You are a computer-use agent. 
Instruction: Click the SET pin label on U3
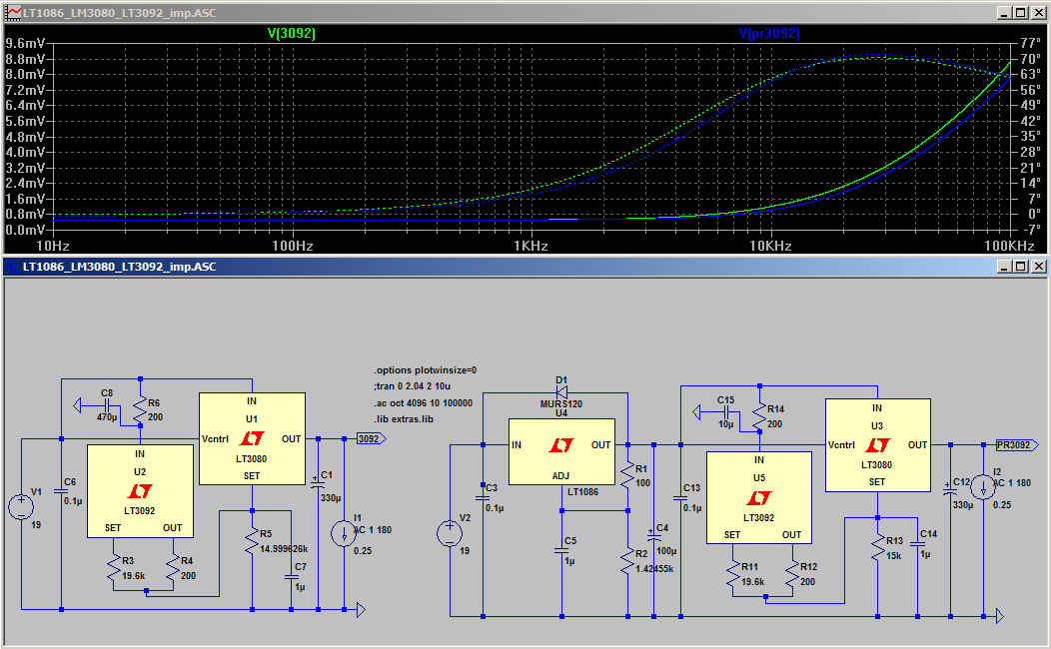point(877,481)
